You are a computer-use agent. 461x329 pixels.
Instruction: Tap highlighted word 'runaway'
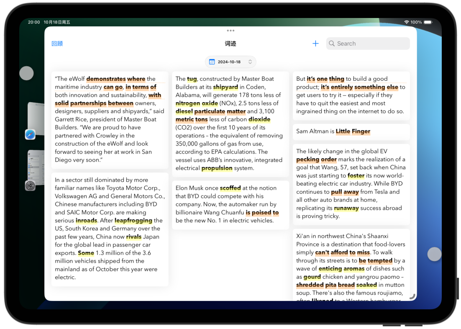click(346, 208)
